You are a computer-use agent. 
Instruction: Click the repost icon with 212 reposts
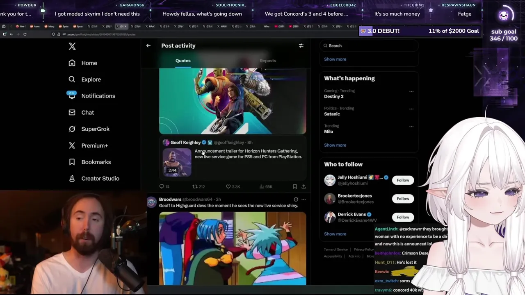tap(195, 186)
